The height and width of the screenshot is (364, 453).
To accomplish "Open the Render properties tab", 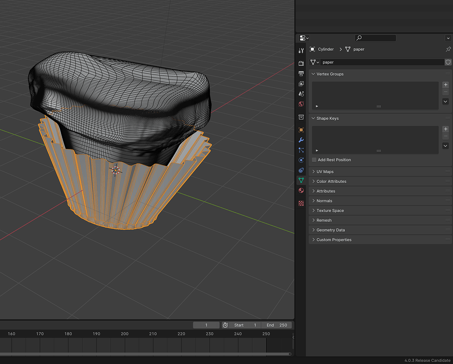I will [x=301, y=63].
